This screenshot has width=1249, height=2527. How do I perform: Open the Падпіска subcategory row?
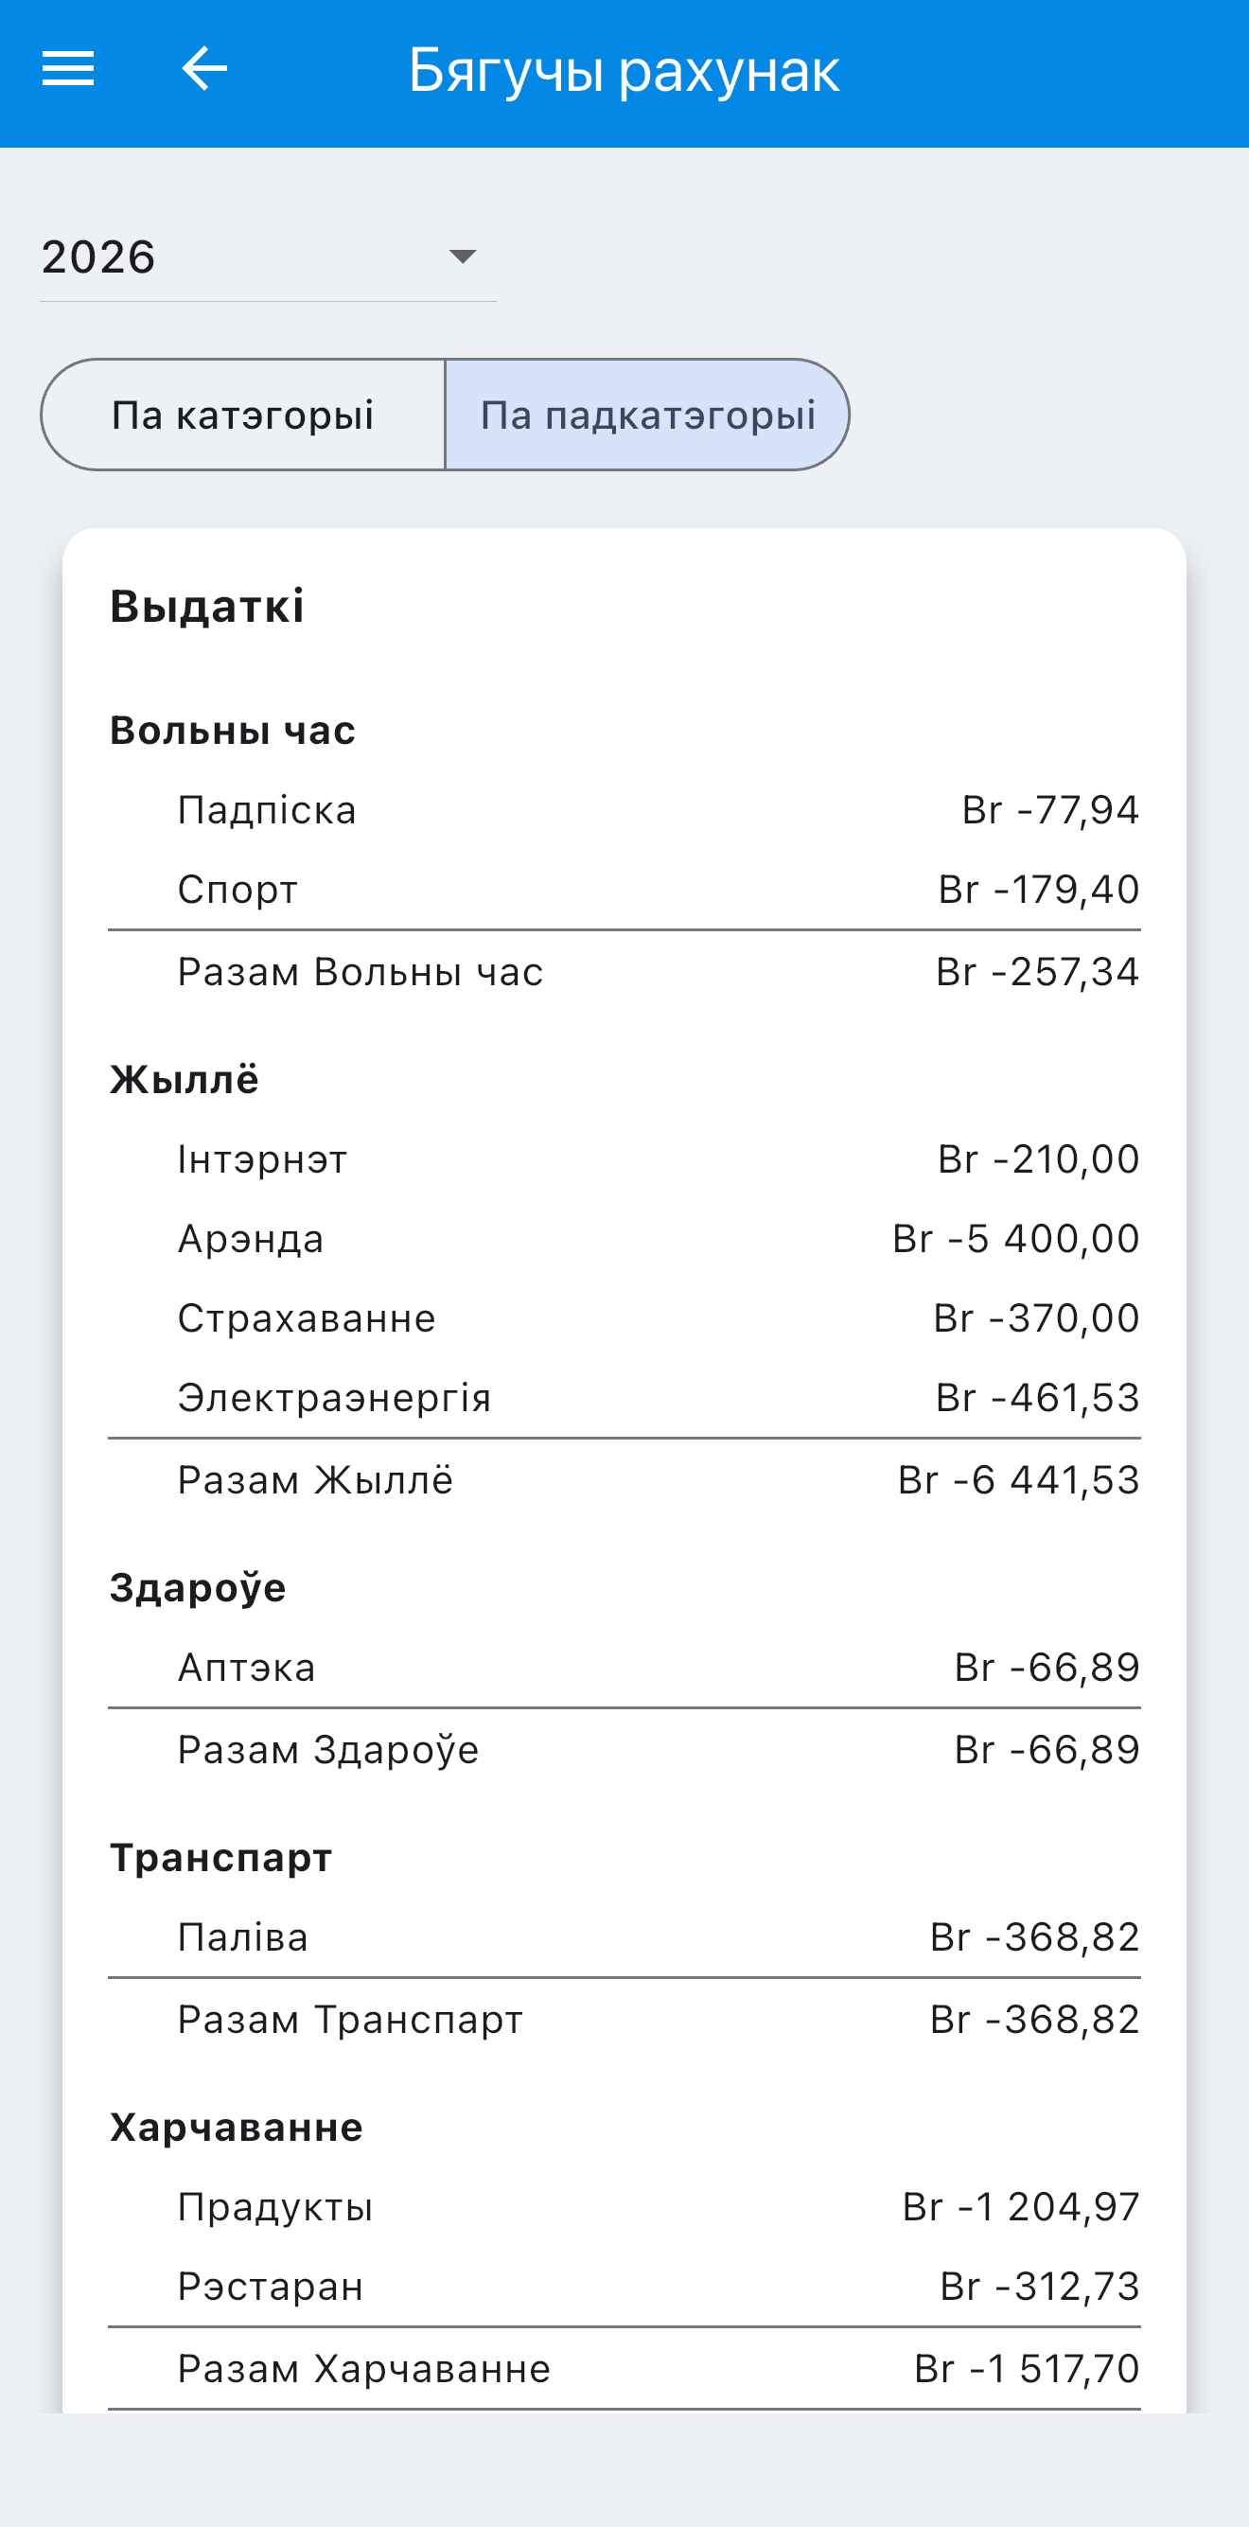pyautogui.click(x=624, y=810)
